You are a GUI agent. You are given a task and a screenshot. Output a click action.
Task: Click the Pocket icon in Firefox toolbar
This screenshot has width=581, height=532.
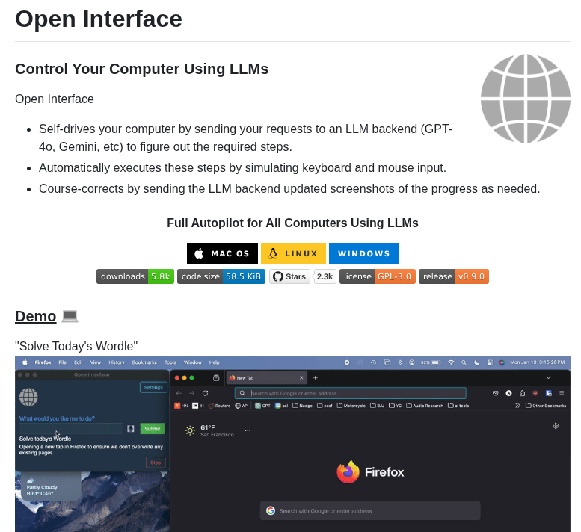pos(496,393)
